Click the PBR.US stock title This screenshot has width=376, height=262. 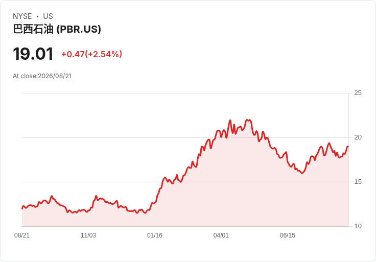(x=57, y=29)
